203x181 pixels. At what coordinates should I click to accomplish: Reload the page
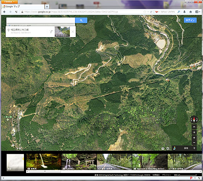[x=151, y=12]
